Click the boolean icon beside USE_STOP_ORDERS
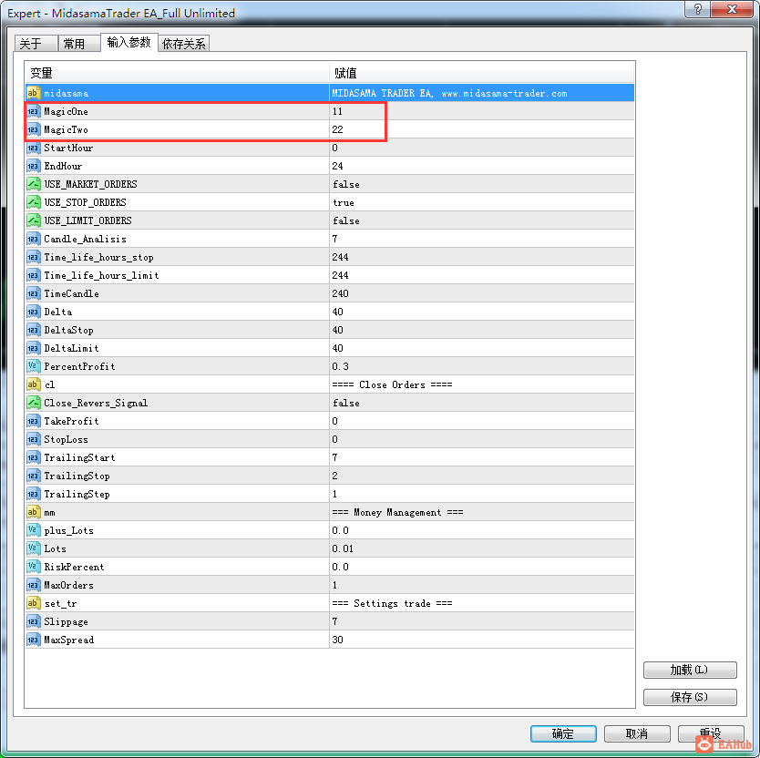This screenshot has height=758, width=760. [33, 202]
